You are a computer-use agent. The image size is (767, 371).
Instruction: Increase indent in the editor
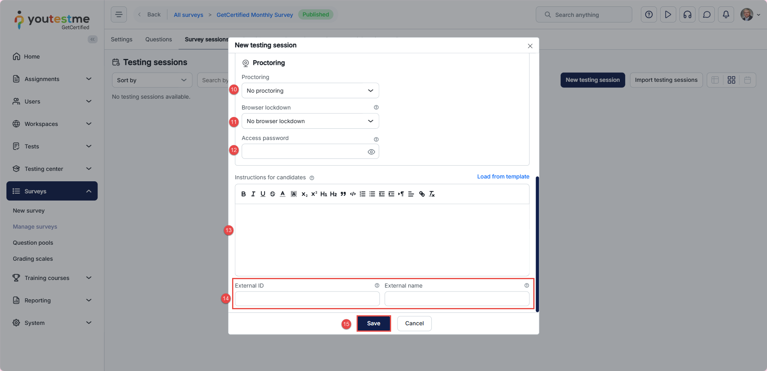tap(392, 194)
